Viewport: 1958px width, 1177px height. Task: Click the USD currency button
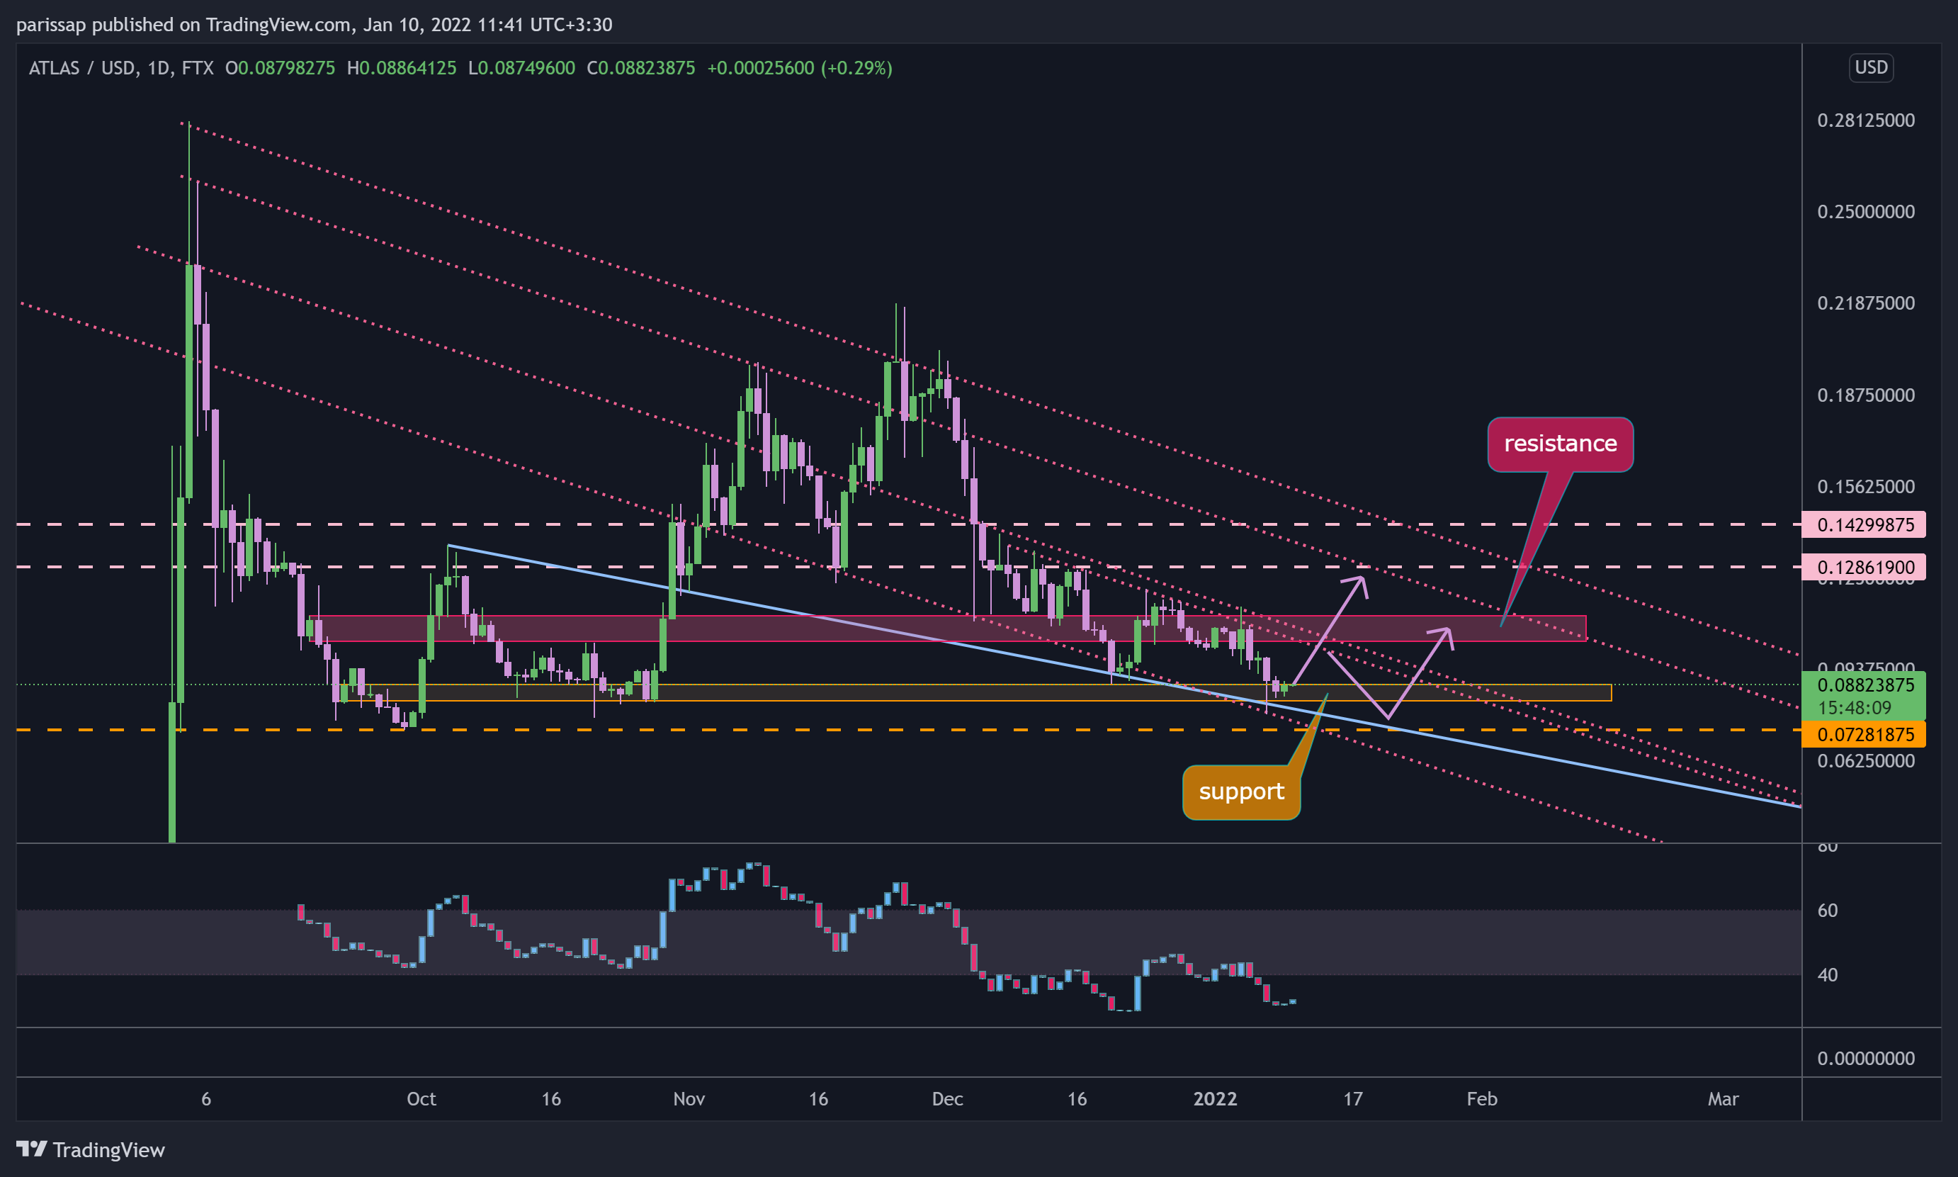(x=1871, y=67)
